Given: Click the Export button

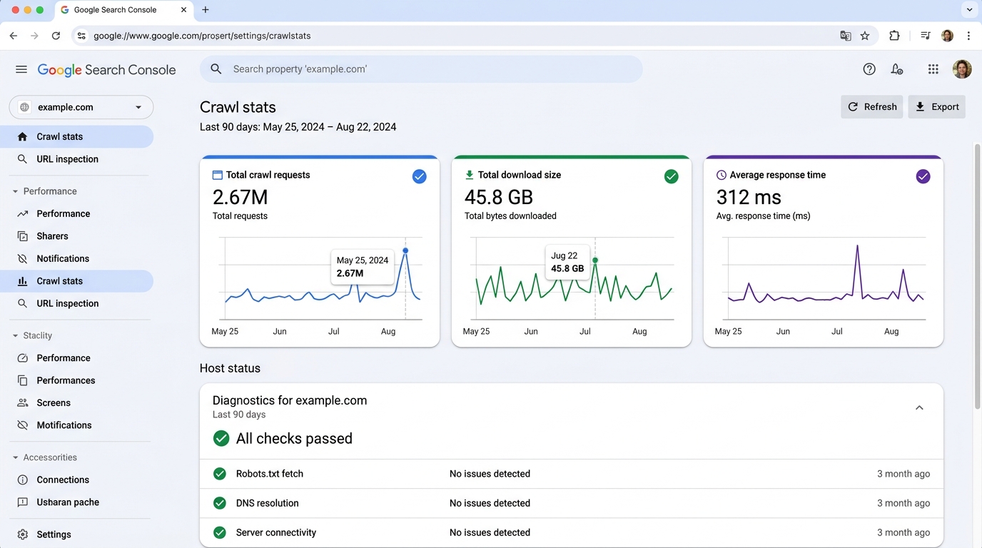Looking at the screenshot, I should [x=936, y=107].
